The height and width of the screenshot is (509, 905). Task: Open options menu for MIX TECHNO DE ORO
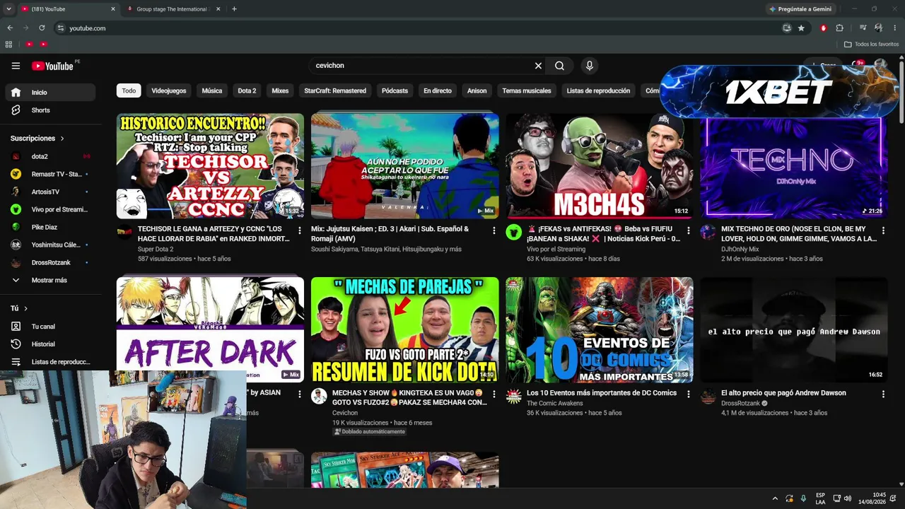[x=883, y=230]
